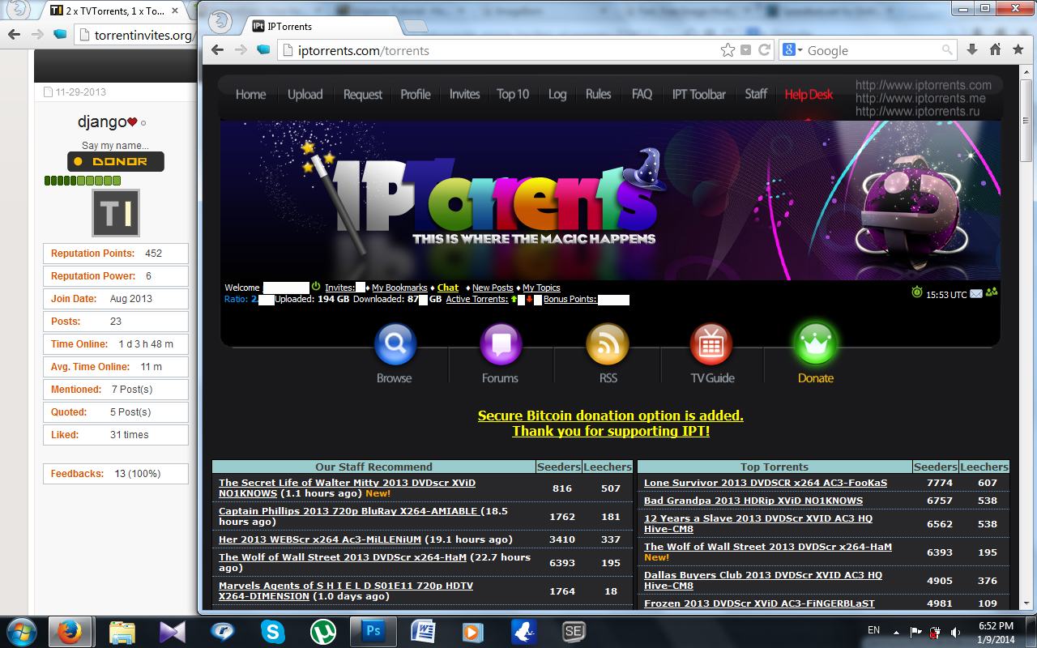Open the red Help Desk menu item
This screenshot has width=1037, height=648.
click(809, 94)
